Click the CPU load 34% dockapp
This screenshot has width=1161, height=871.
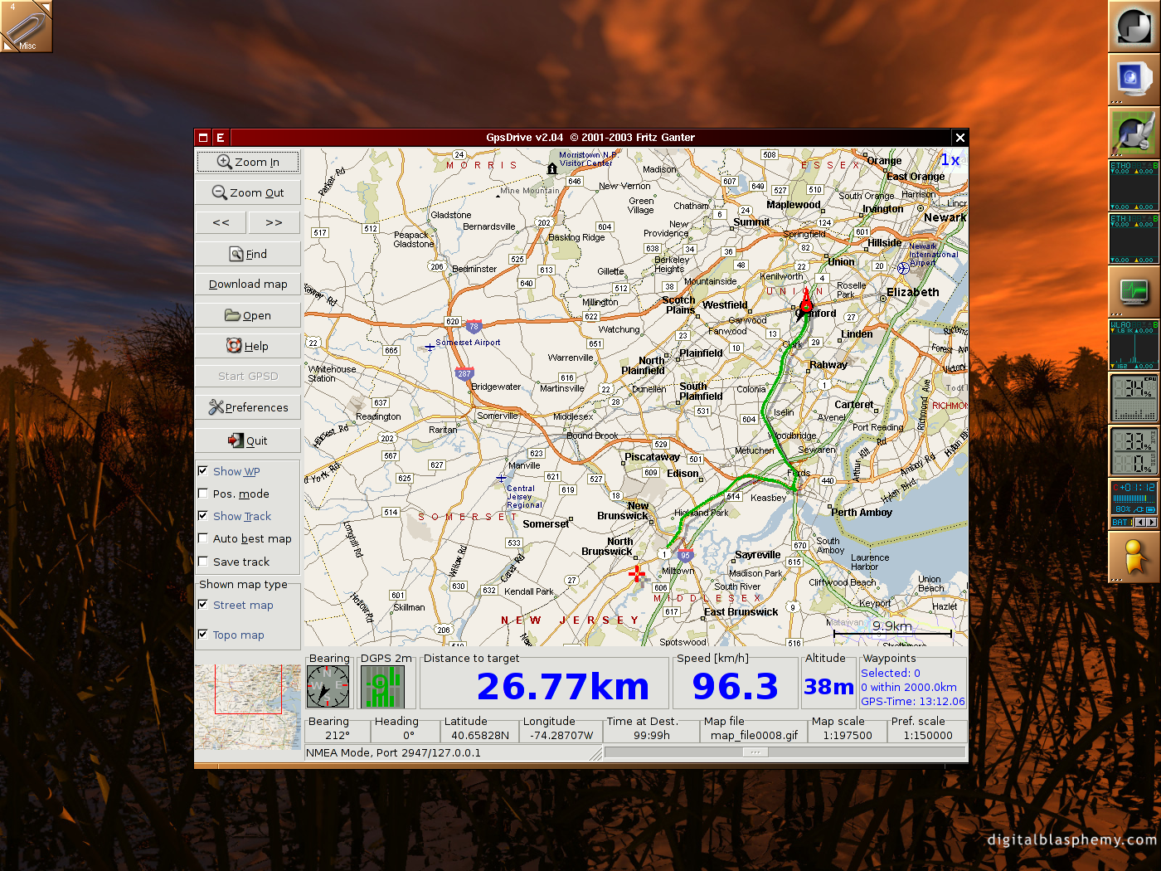pos(1134,397)
